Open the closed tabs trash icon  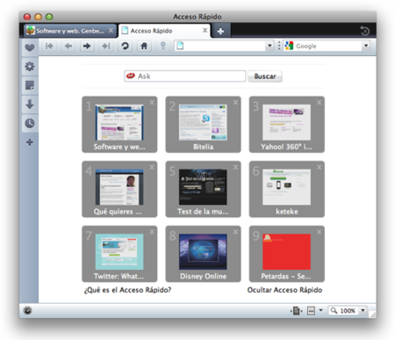point(364,31)
